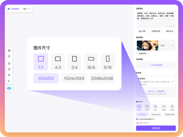Choose 2048x2048 in the enlarged callout
This screenshot has width=183, height=137.
[102, 78]
